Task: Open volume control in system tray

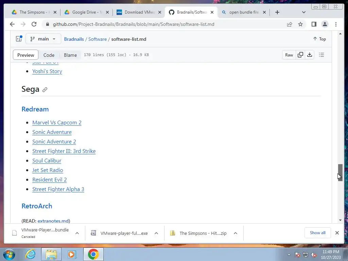Action: pos(314,255)
